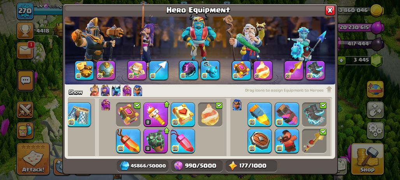Open the mail inbox with notification
400x180 pixels.
pos(25,50)
